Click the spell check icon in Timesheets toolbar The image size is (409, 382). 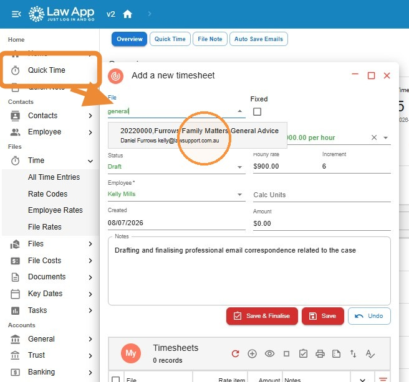coord(370,353)
